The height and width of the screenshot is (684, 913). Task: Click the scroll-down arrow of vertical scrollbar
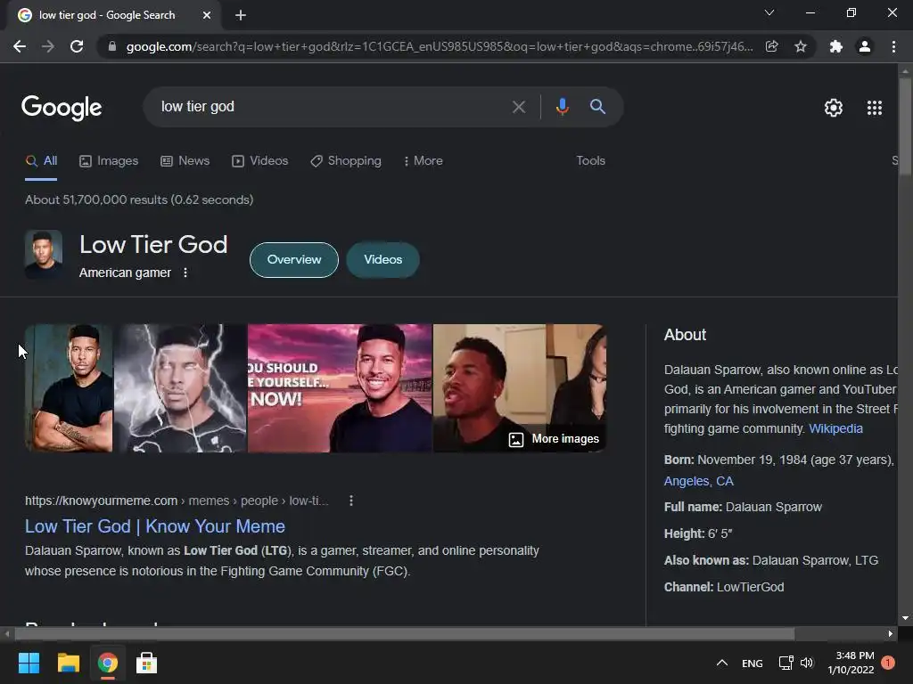(905, 618)
